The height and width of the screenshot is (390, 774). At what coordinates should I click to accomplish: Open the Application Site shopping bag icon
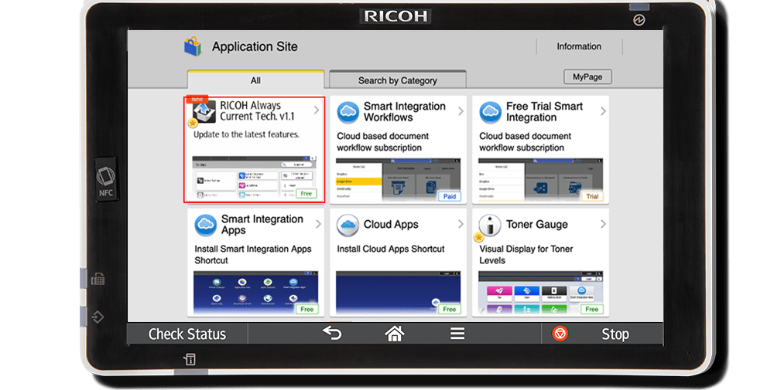tap(193, 46)
